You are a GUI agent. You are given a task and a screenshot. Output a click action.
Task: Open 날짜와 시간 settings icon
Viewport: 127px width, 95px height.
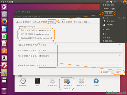tap(23, 82)
